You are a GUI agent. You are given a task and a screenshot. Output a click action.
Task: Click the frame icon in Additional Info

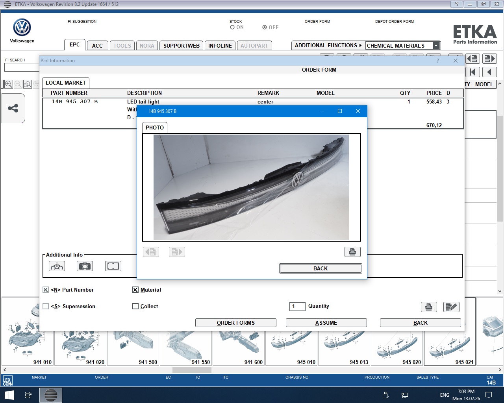click(x=113, y=266)
